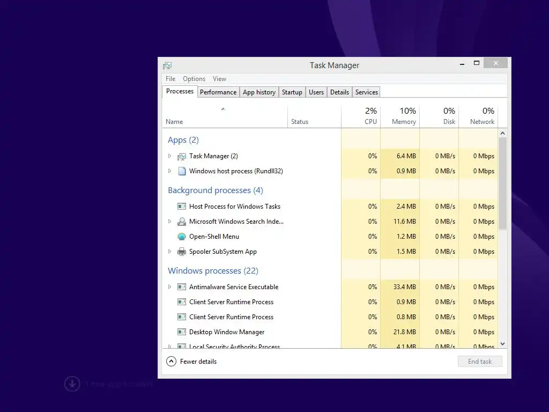Open the View menu

[x=219, y=79]
